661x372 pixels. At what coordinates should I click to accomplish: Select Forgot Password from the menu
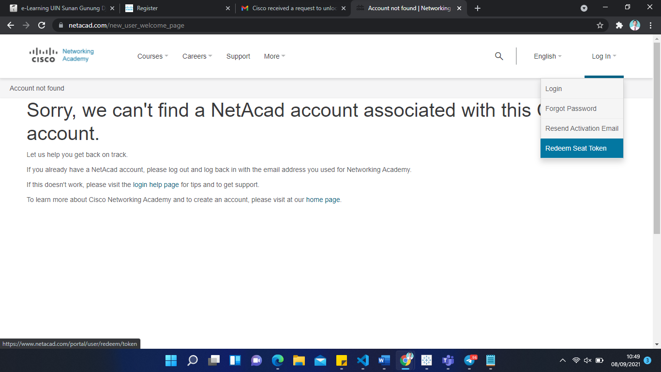click(582, 108)
